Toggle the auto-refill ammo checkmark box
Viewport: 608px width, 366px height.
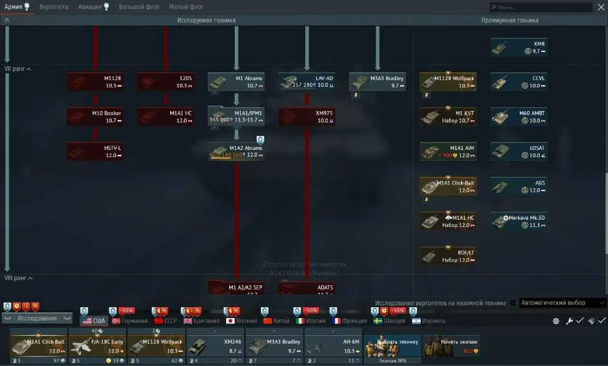(601, 320)
